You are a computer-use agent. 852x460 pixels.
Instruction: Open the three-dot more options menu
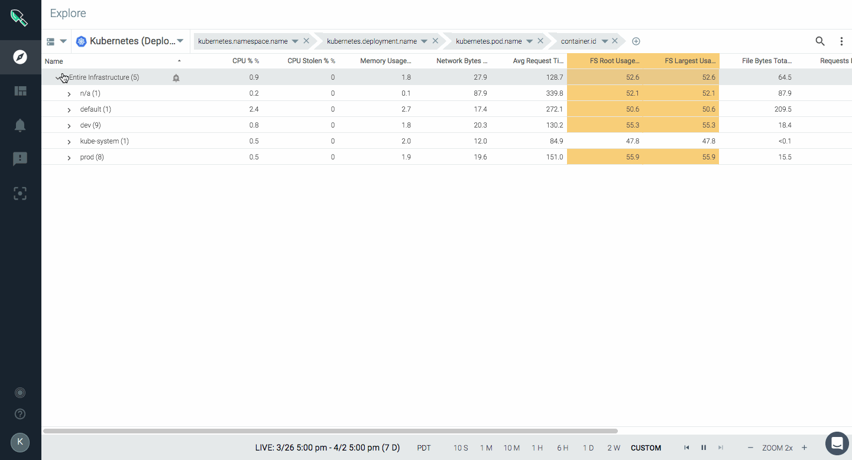(x=841, y=41)
